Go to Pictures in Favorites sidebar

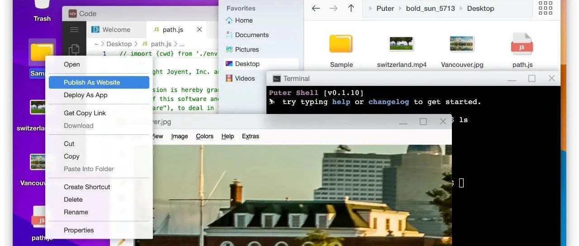click(247, 49)
